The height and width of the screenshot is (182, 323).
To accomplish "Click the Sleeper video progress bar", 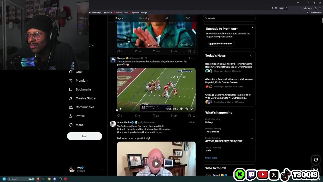I will coord(156,104).
